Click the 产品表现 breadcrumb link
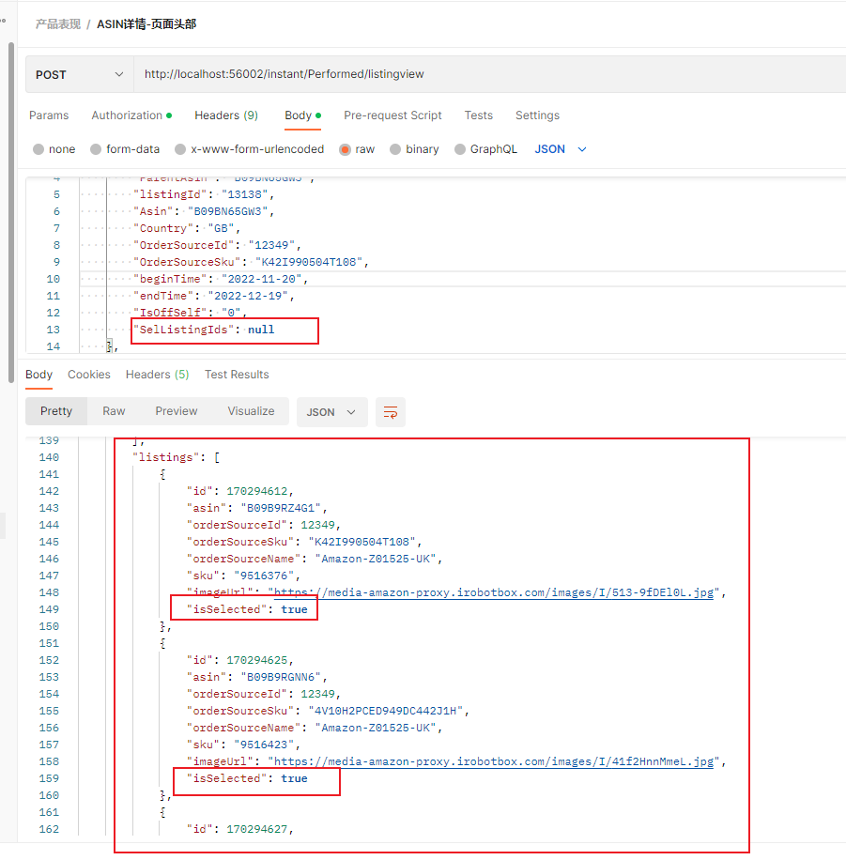Viewport: 846px width, 860px height. 58,24
